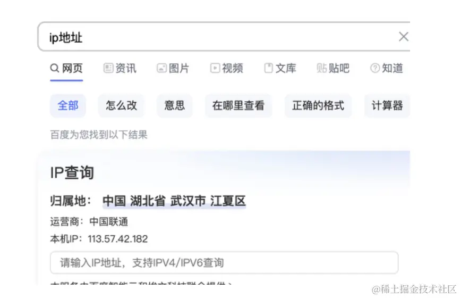Screen dimensions: 460x298
Task: Open the 文库 tab
Action: [x=280, y=68]
